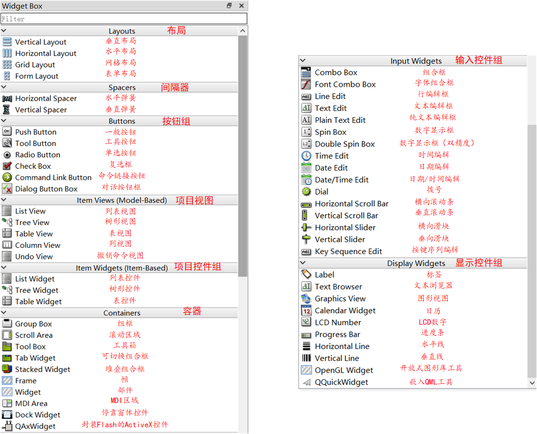Float the Widget Box panel
The width and height of the screenshot is (537, 434).
229,6
